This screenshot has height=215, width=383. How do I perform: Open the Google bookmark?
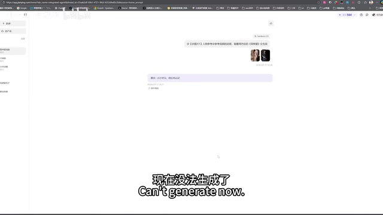pos(22,8)
